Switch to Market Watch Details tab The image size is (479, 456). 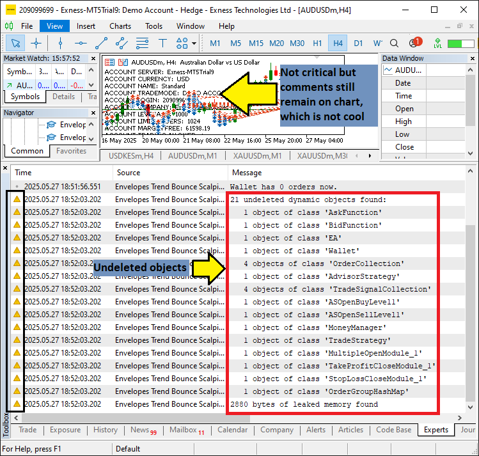coord(63,97)
